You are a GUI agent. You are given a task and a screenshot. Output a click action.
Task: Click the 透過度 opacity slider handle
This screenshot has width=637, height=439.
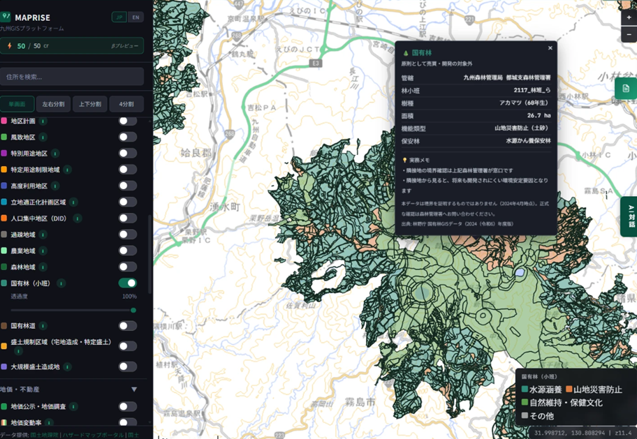(x=133, y=311)
